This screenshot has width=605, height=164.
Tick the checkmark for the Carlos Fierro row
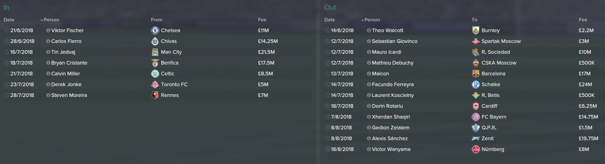6,41
